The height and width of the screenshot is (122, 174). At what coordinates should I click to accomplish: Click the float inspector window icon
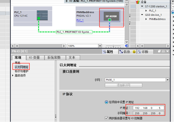pos(159,51)
